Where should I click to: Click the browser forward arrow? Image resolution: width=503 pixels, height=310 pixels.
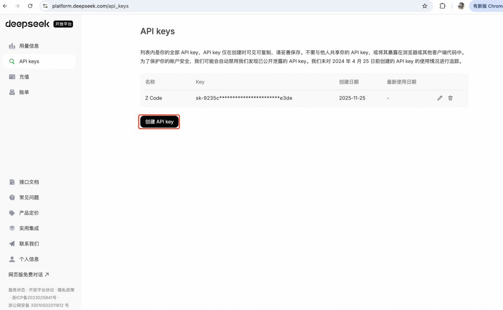pyautogui.click(x=17, y=6)
